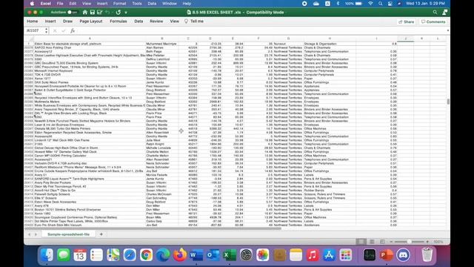This screenshot has width=474, height=267.
Task: Save the workbook with the floppy disk icon
Action: [x=92, y=12]
